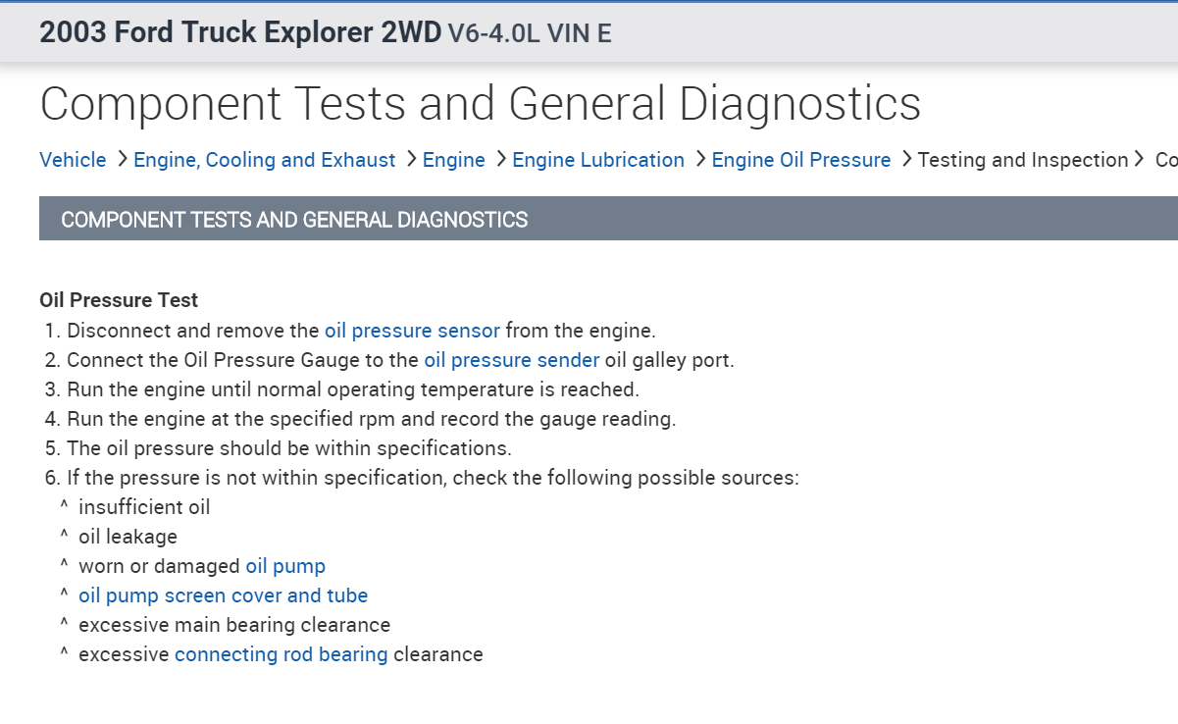Open the oil pressure sensor link
Image resolution: width=1178 pixels, height=724 pixels.
[412, 331]
